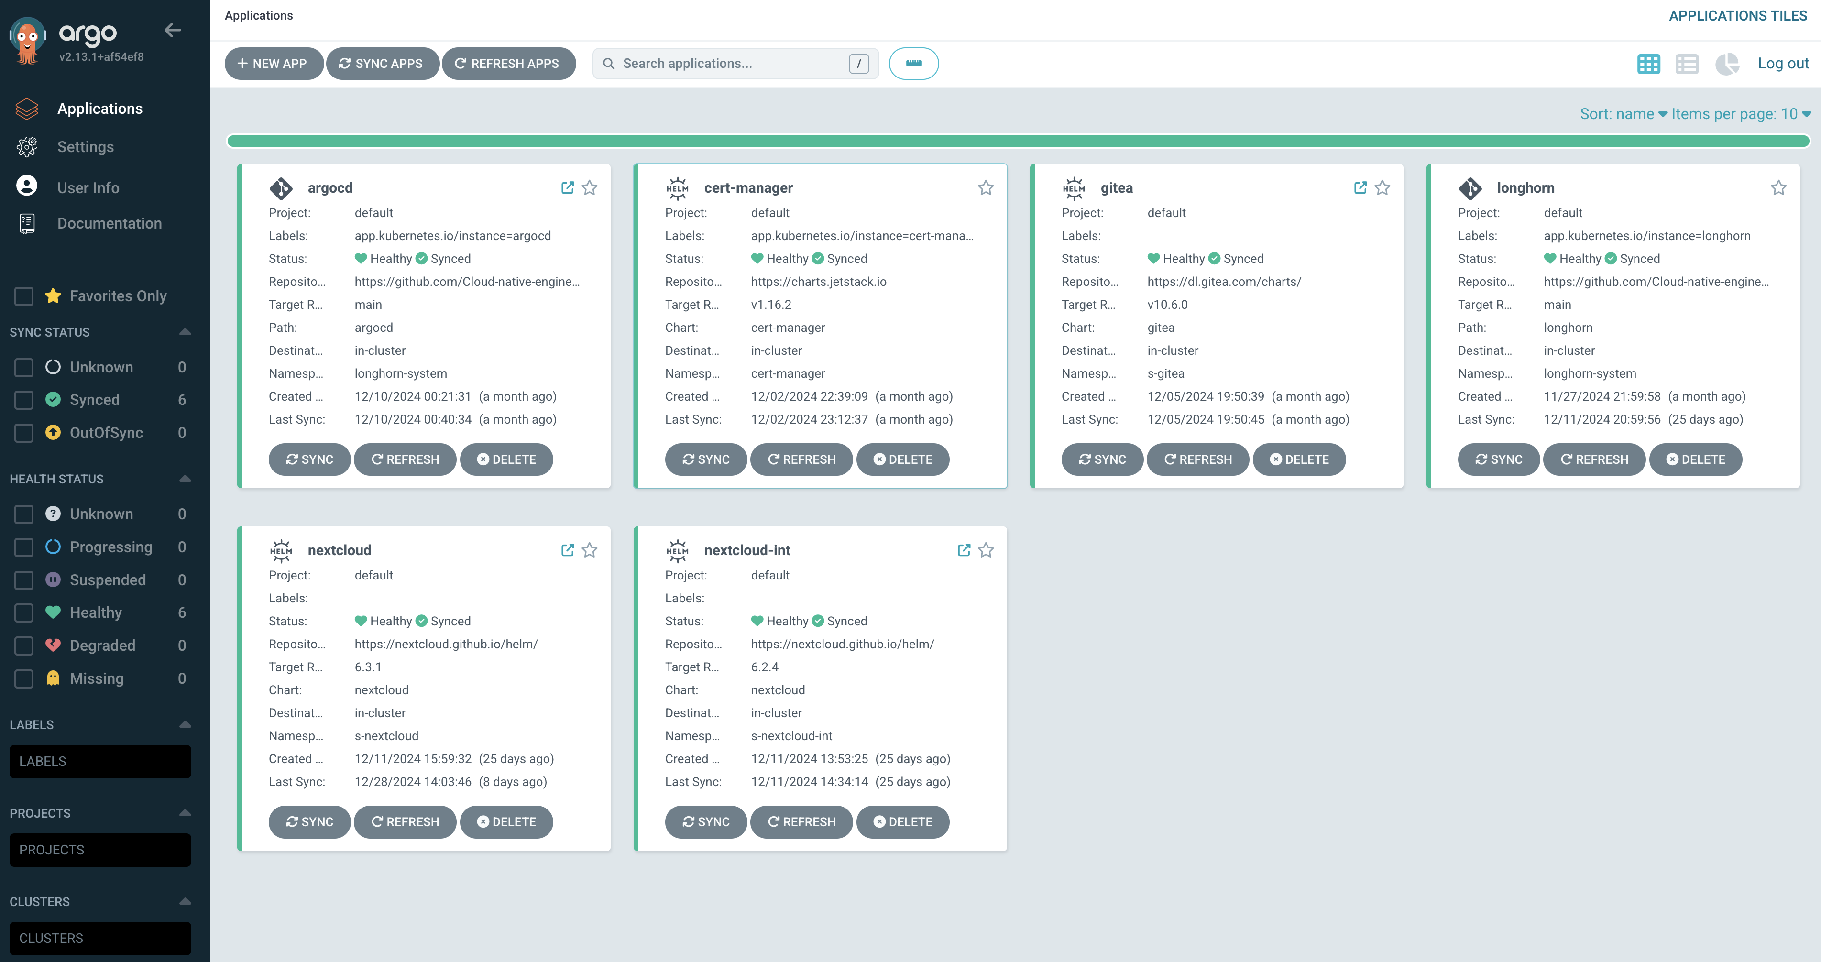Click the cert-manager Helm chart icon
The image size is (1821, 962).
point(676,188)
